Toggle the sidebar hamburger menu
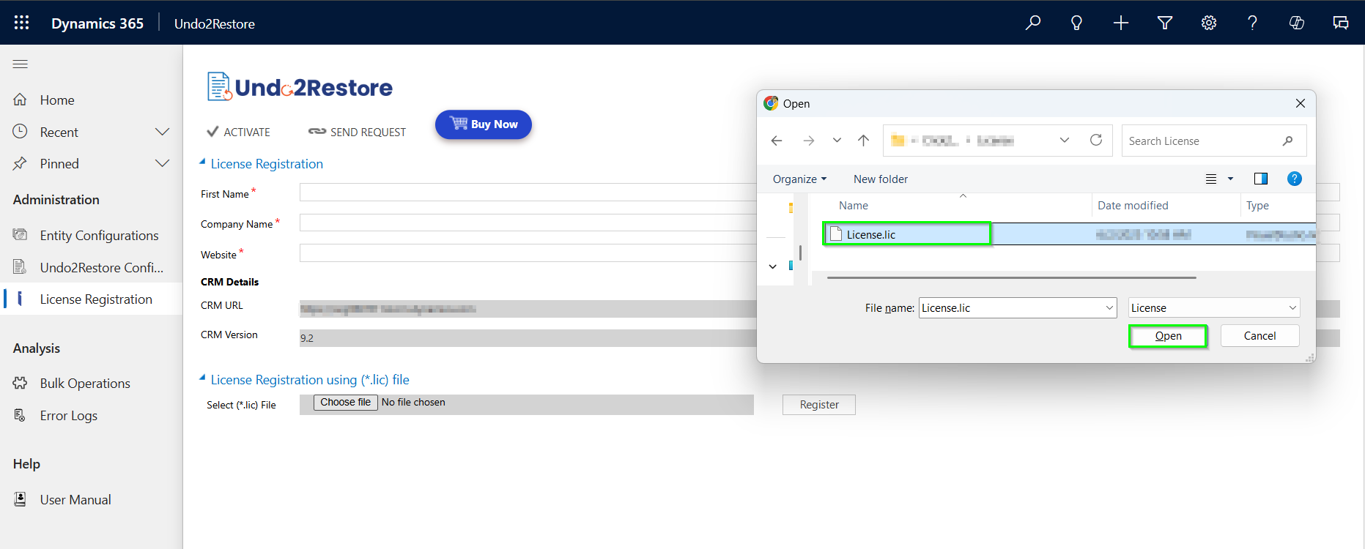Screen dimensions: 1365x549 tap(21, 64)
